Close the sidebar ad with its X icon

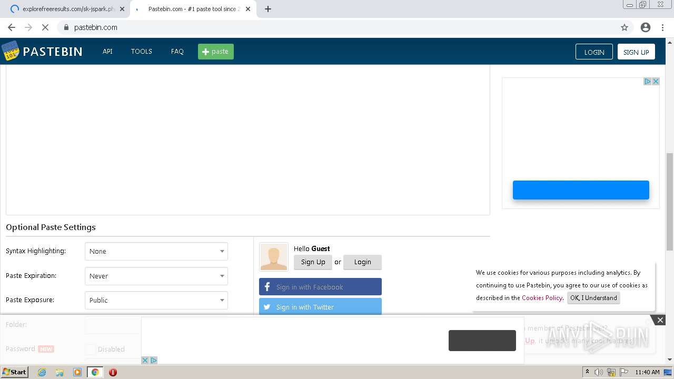click(656, 81)
